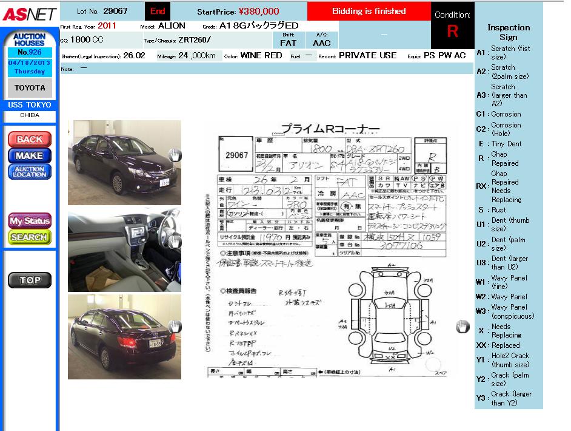The height and width of the screenshot is (431, 571).
Task: Open the interior dashboard thumbnail
Action: [124, 251]
